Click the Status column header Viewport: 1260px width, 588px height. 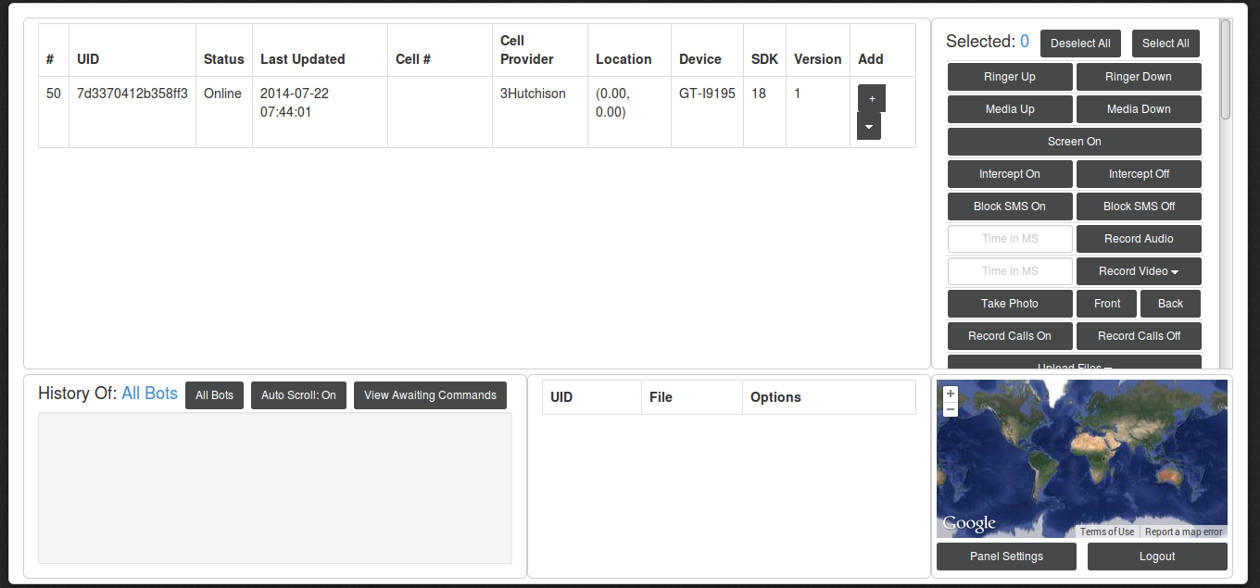coord(223,59)
